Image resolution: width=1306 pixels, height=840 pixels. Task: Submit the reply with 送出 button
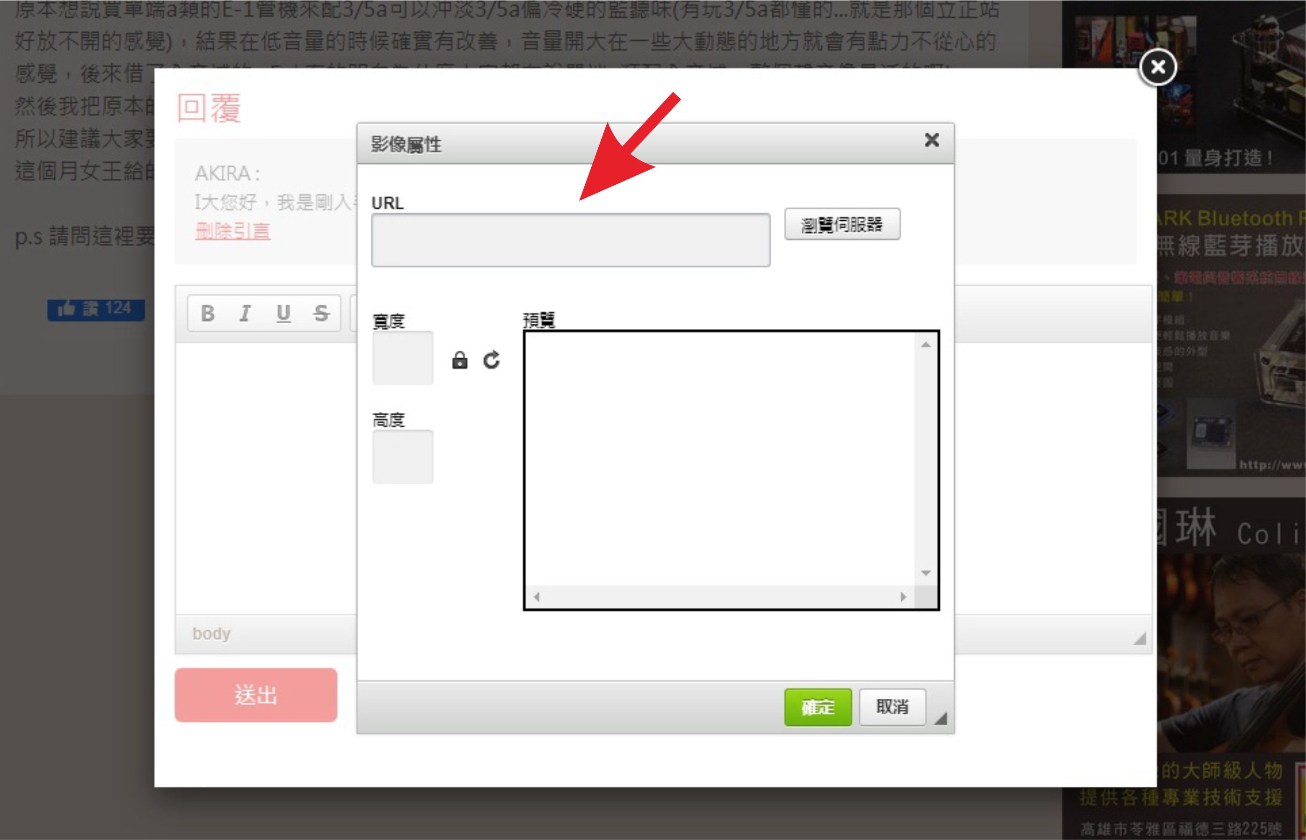coord(256,695)
